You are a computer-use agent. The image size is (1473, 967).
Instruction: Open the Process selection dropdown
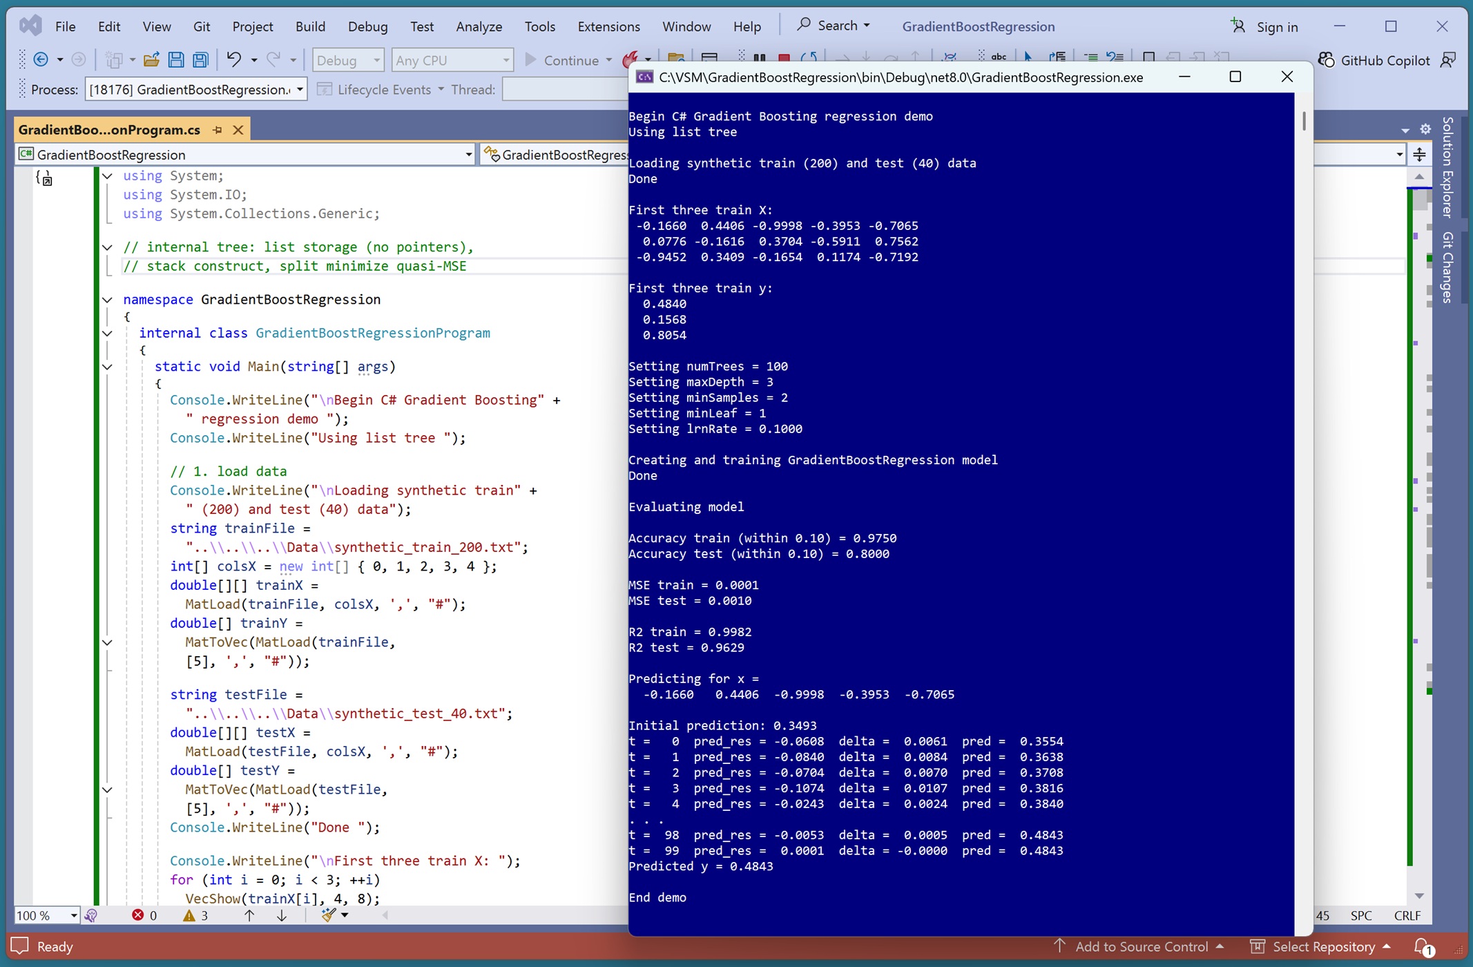coord(300,90)
